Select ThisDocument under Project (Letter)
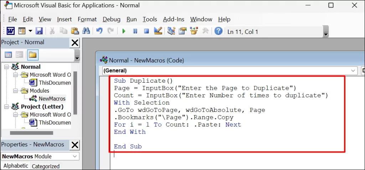The width and height of the screenshot is (365, 170). click(55, 123)
